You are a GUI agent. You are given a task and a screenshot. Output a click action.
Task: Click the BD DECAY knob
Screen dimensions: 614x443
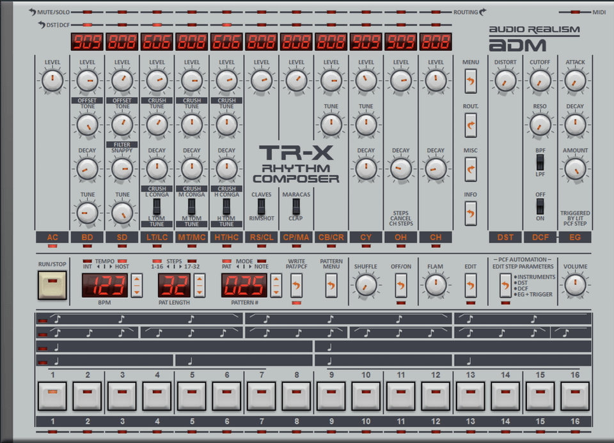click(x=87, y=169)
